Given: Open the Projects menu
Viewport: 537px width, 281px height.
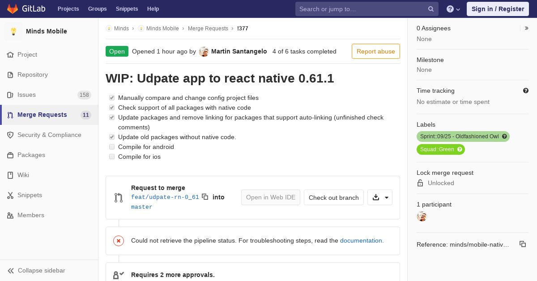Looking at the screenshot, I should tap(68, 9).
